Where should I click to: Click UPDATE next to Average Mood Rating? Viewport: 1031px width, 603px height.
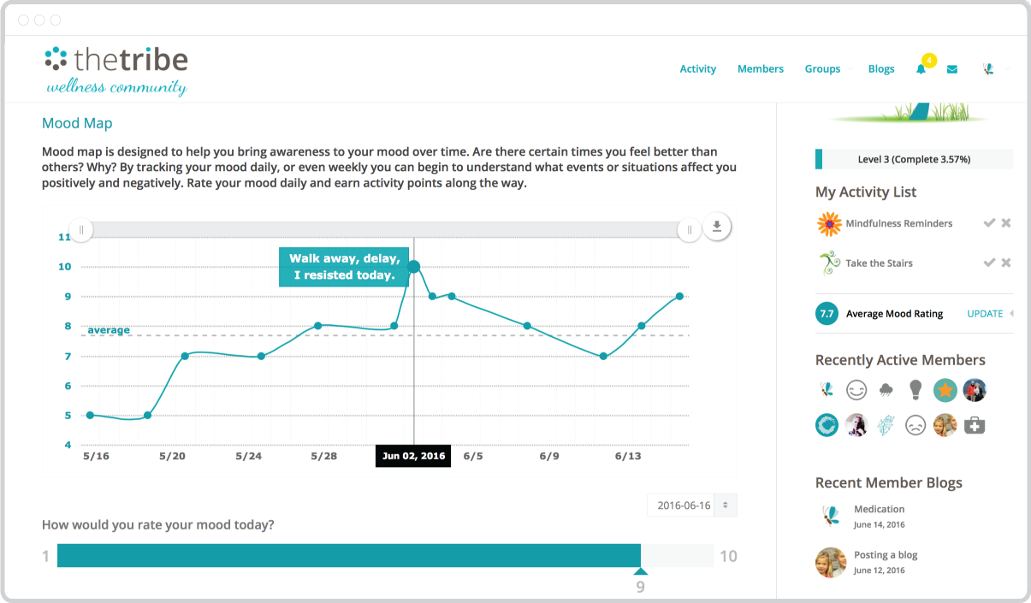[x=985, y=314]
